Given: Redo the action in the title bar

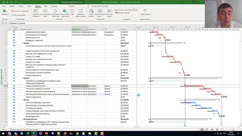Looking at the screenshot, I should (x=16, y=2).
